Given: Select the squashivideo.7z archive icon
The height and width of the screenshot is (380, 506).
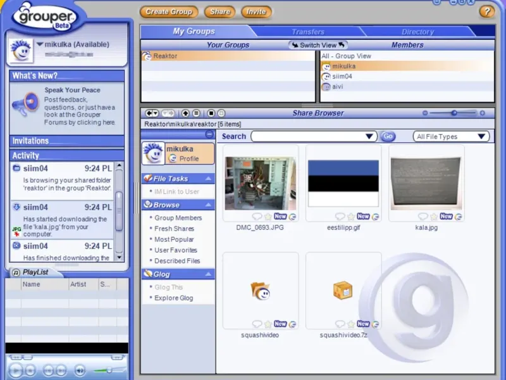Looking at the screenshot, I should click(x=343, y=290).
